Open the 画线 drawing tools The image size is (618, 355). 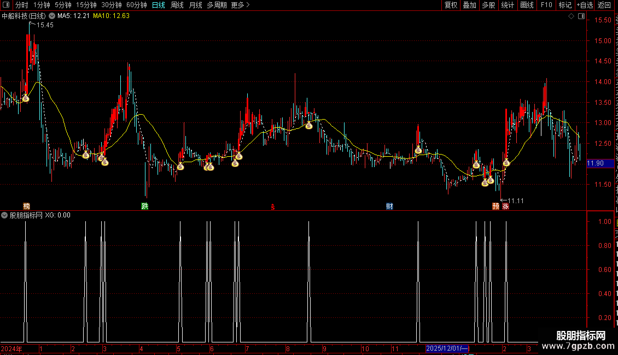[527, 5]
